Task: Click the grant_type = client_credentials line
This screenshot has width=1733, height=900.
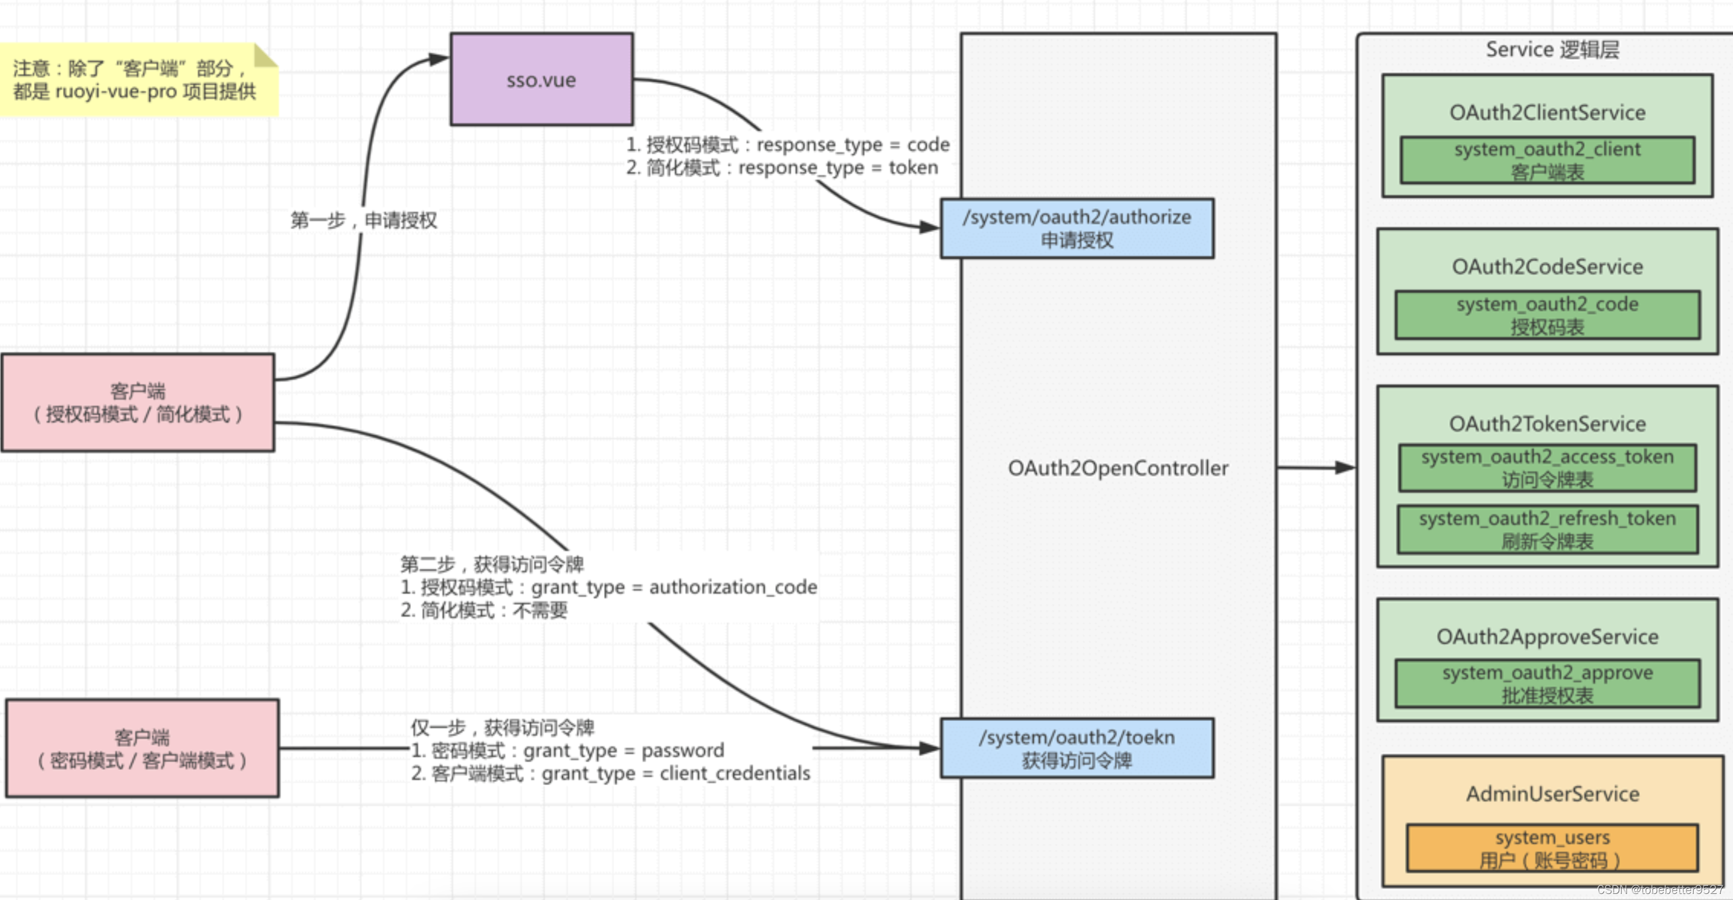Action: coord(611,774)
